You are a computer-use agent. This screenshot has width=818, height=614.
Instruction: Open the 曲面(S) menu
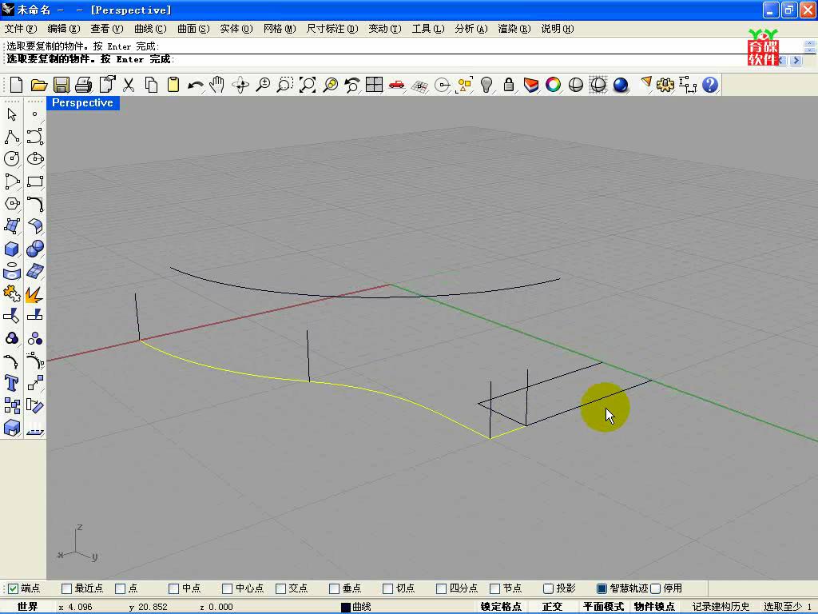coord(193,29)
